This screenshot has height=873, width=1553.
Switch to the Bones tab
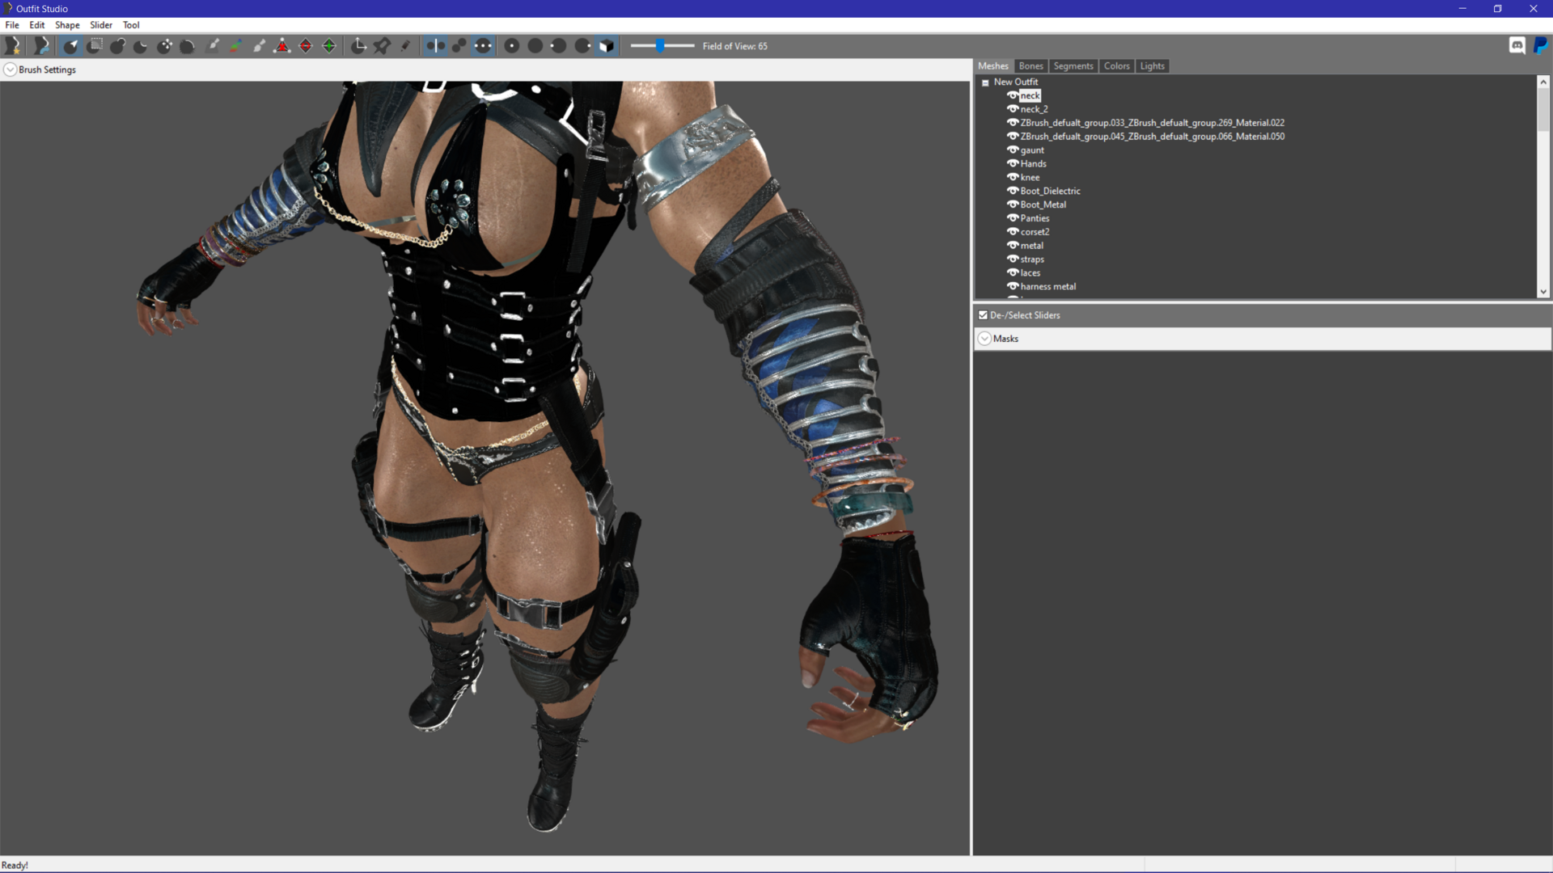click(x=1030, y=66)
